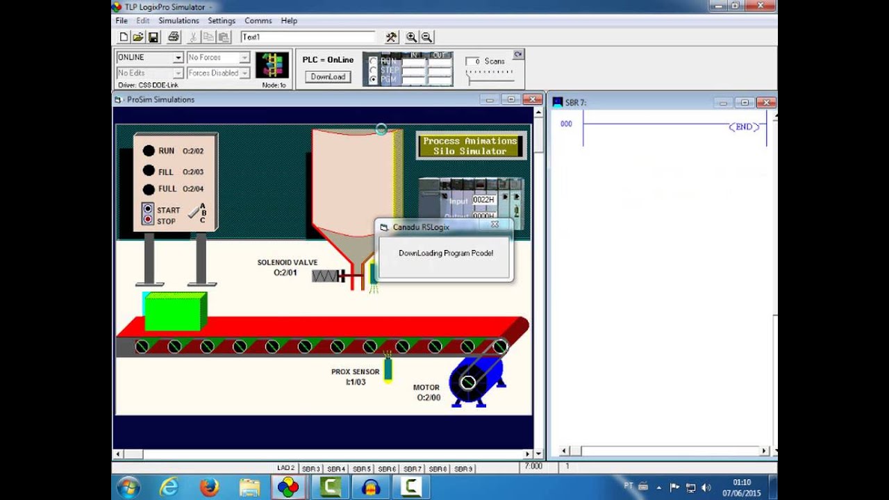Open the second Camtasia taskbar icon
This screenshot has width=889, height=500.
pyautogui.click(x=410, y=487)
